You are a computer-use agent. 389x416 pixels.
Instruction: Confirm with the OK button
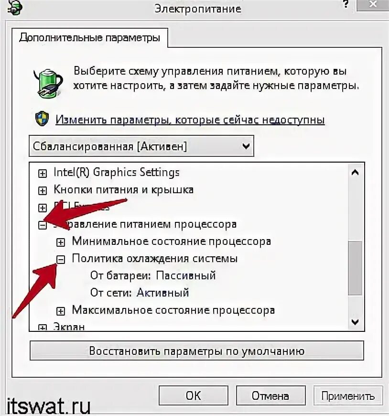click(x=194, y=396)
